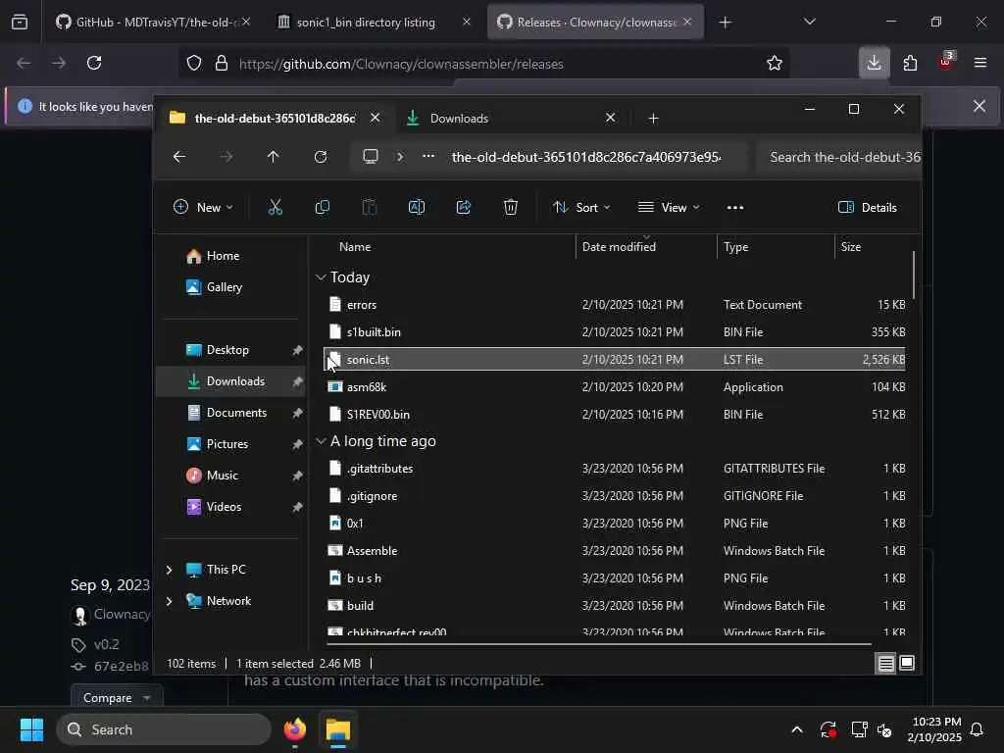Open the breadcrumb ellipsis in address bar

coord(428,157)
